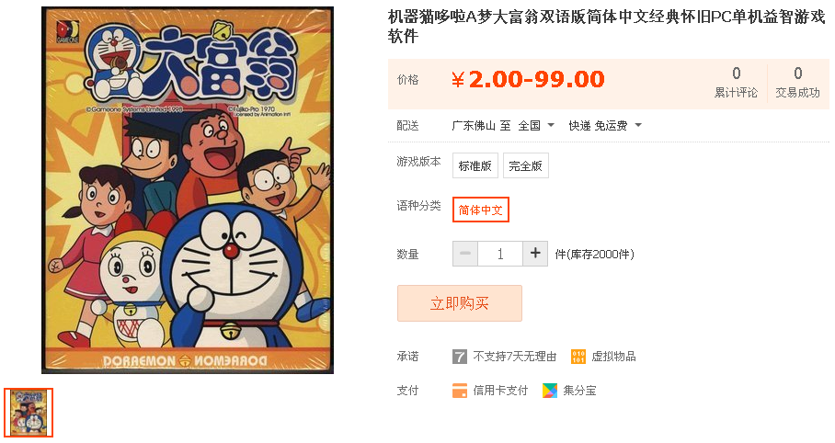Expand the 快递 免运费 shipping dropdown
Screen dimensions: 835x443
605,126
